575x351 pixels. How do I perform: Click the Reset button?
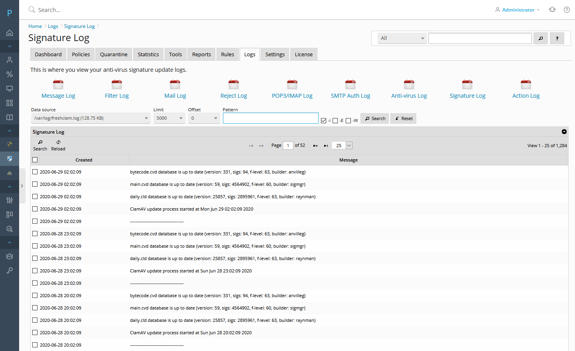[x=404, y=118]
